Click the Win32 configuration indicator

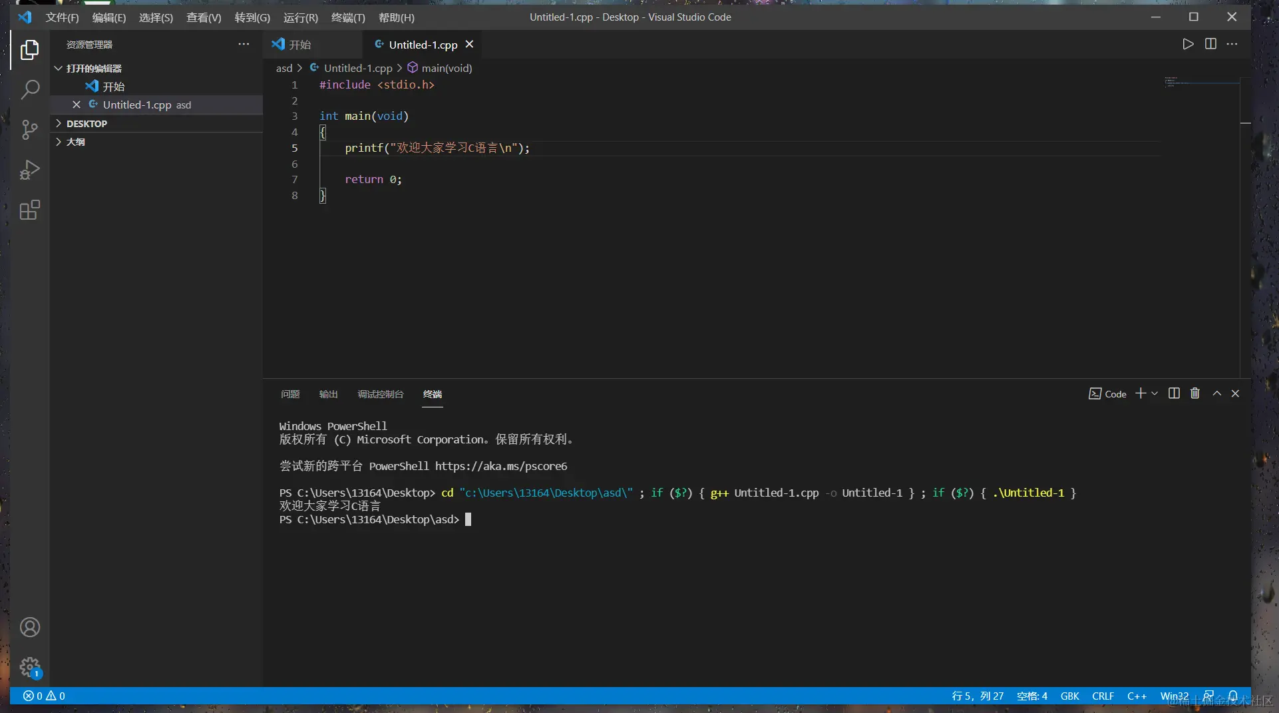1174,696
